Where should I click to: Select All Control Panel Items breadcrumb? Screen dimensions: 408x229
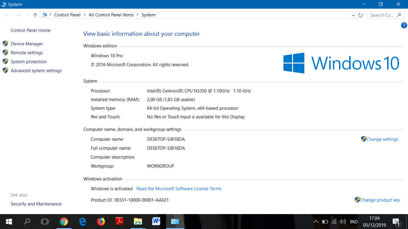[x=111, y=15]
